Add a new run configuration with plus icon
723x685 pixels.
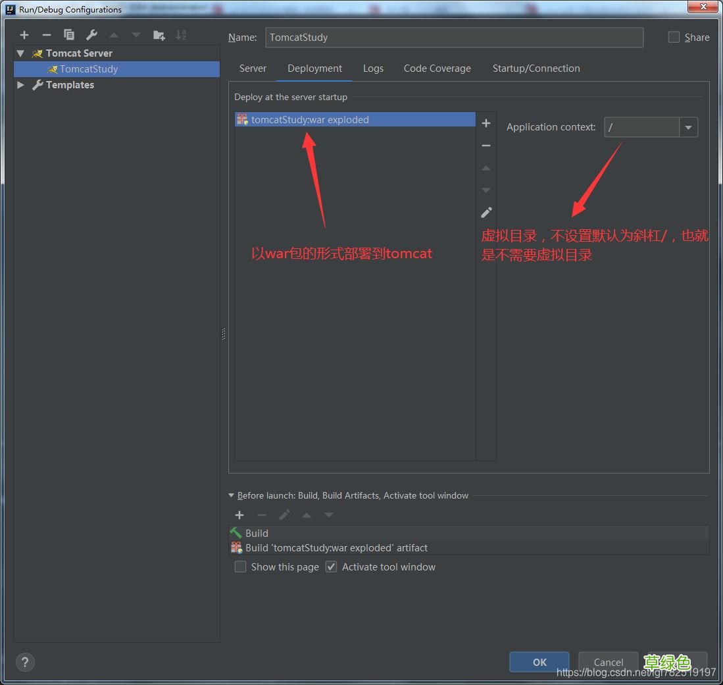24,35
